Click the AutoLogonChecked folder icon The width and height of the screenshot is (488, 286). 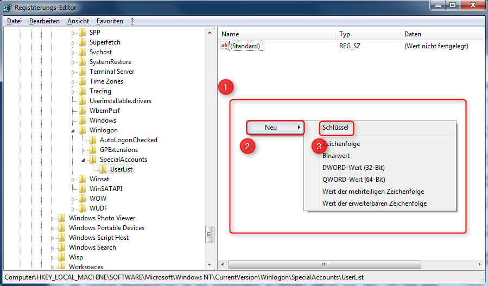92,140
